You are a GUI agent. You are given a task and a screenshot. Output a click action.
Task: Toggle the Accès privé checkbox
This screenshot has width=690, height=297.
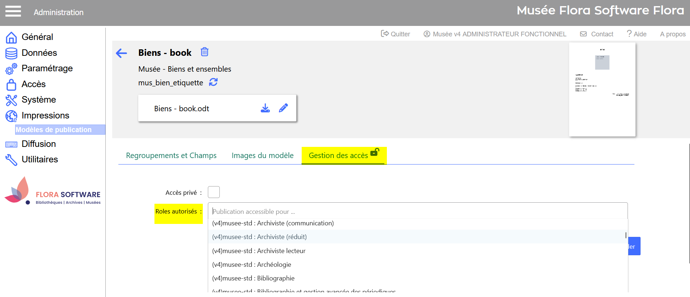[x=214, y=192]
